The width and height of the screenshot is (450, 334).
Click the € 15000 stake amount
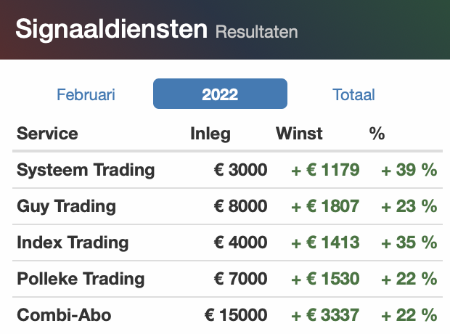236,315
